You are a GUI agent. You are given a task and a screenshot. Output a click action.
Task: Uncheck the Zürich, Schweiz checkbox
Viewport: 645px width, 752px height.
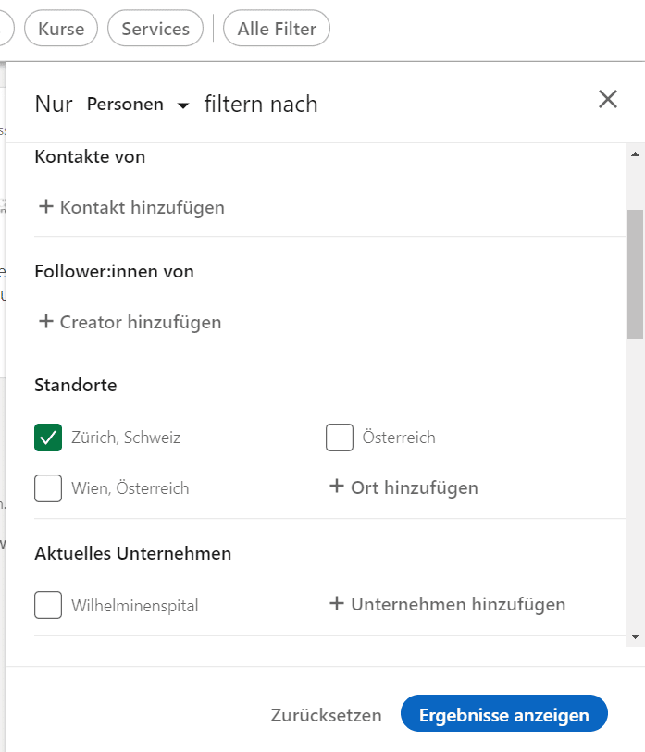pyautogui.click(x=48, y=438)
